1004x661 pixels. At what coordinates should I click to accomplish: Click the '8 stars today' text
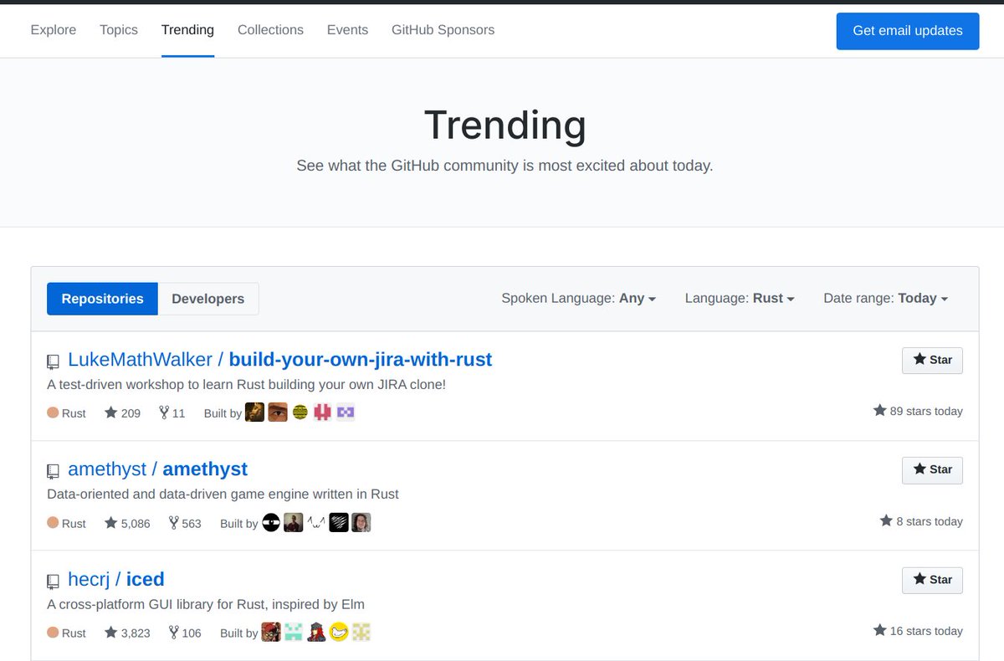(x=921, y=521)
